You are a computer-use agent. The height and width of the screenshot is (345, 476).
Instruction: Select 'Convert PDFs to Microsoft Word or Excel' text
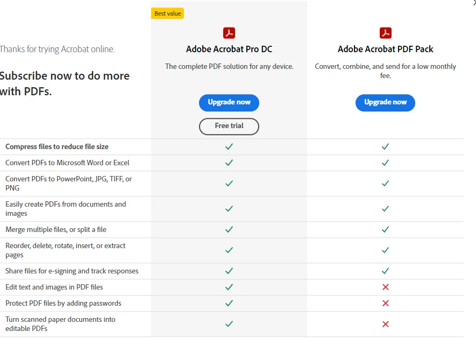coord(67,163)
